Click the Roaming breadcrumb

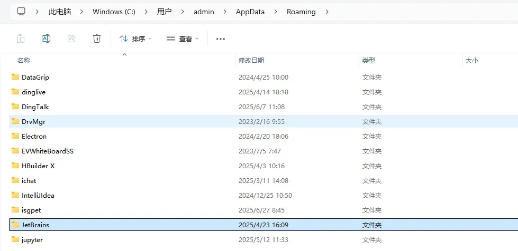[x=301, y=12]
